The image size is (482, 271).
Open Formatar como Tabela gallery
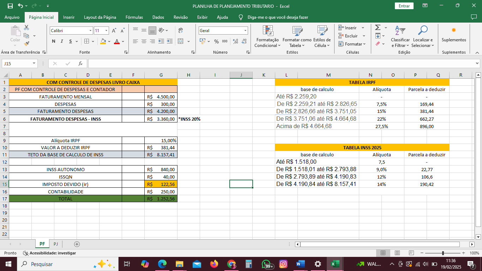(297, 37)
